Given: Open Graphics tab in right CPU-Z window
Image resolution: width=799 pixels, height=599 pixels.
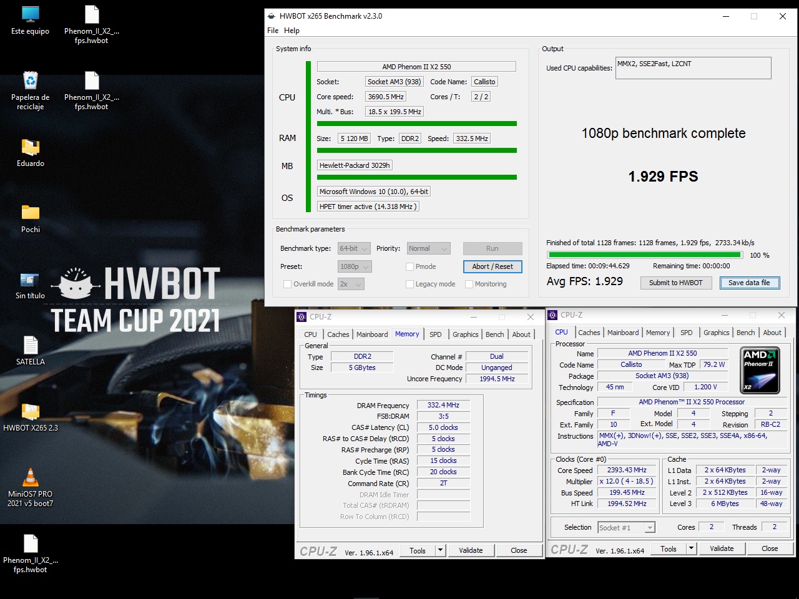Looking at the screenshot, I should [x=716, y=333].
